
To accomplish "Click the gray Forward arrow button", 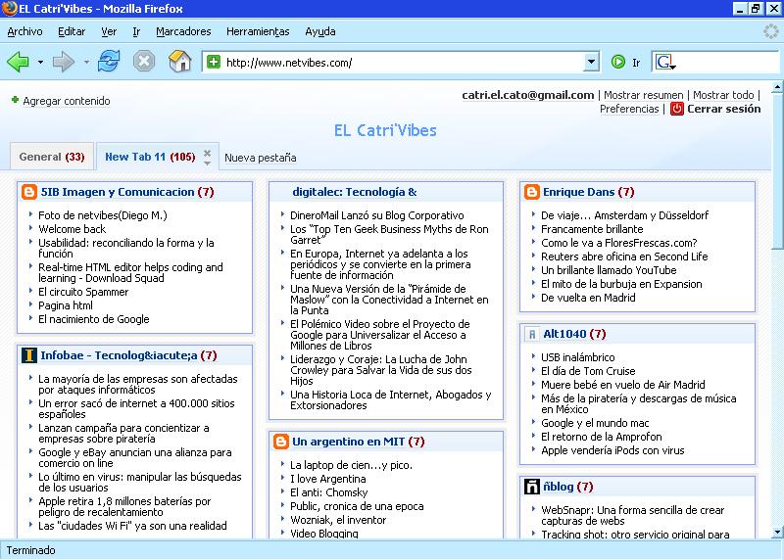I will (63, 62).
